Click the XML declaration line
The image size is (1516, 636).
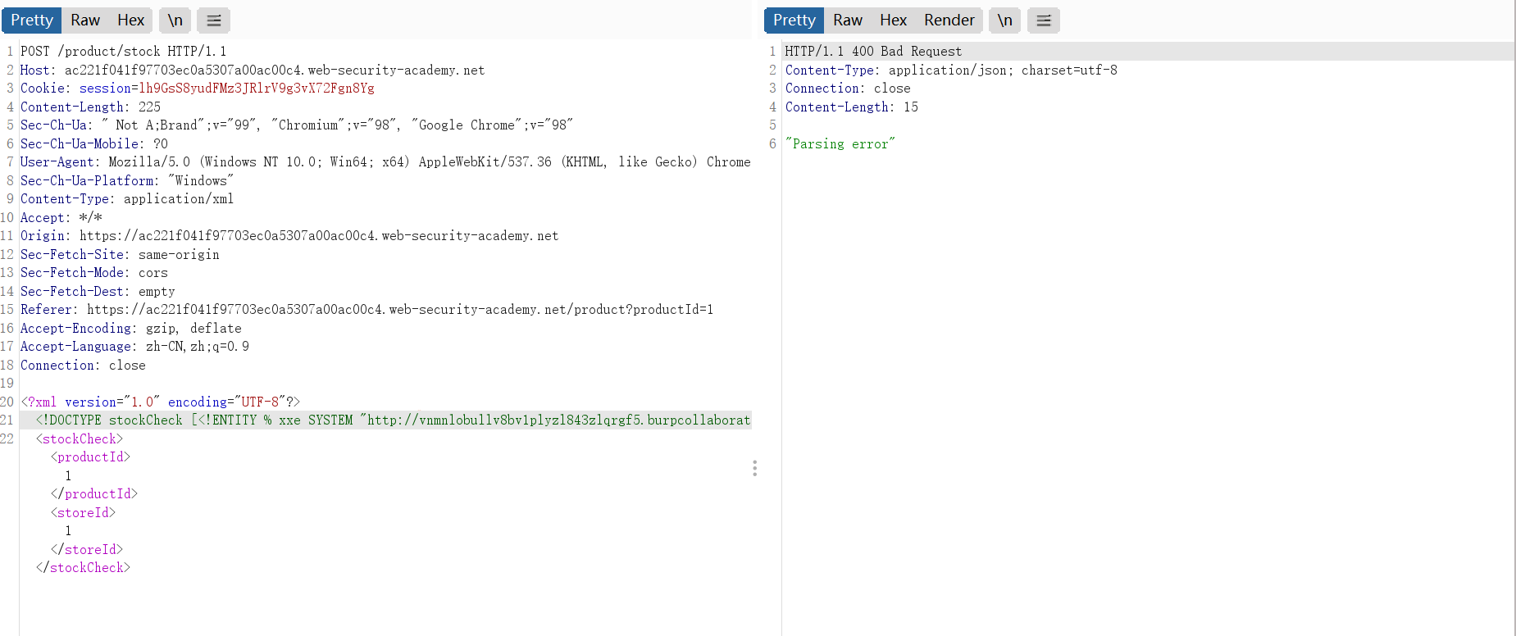pos(161,402)
